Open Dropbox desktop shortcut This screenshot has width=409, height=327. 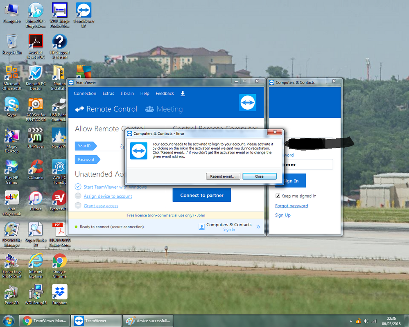[60, 295]
